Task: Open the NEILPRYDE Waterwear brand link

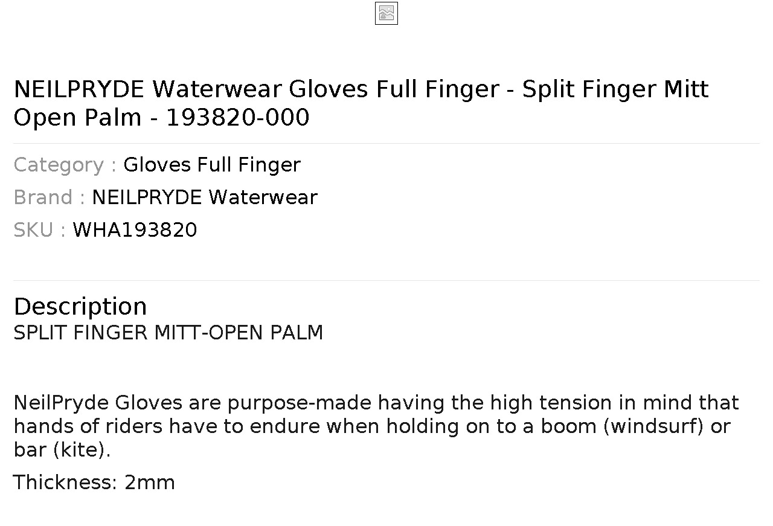Action: click(205, 197)
